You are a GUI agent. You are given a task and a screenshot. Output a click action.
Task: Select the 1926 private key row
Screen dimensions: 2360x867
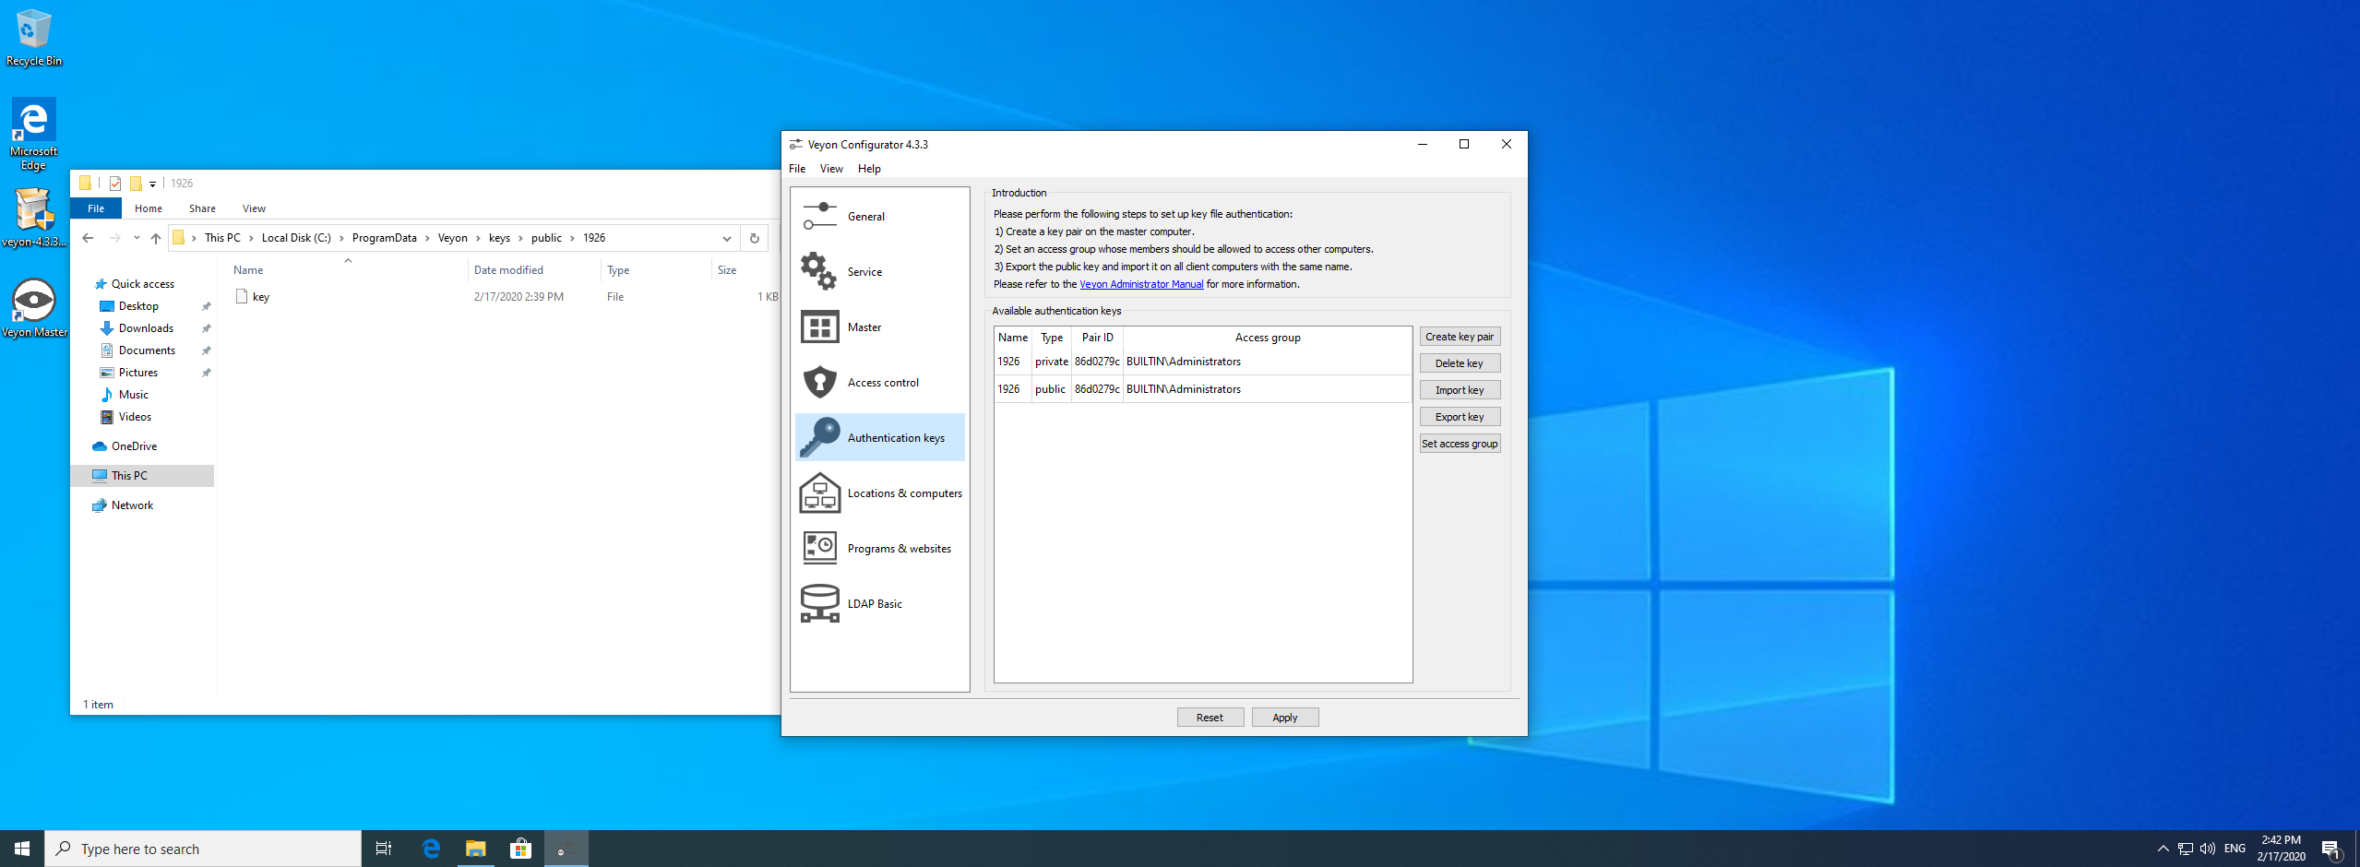(1202, 362)
